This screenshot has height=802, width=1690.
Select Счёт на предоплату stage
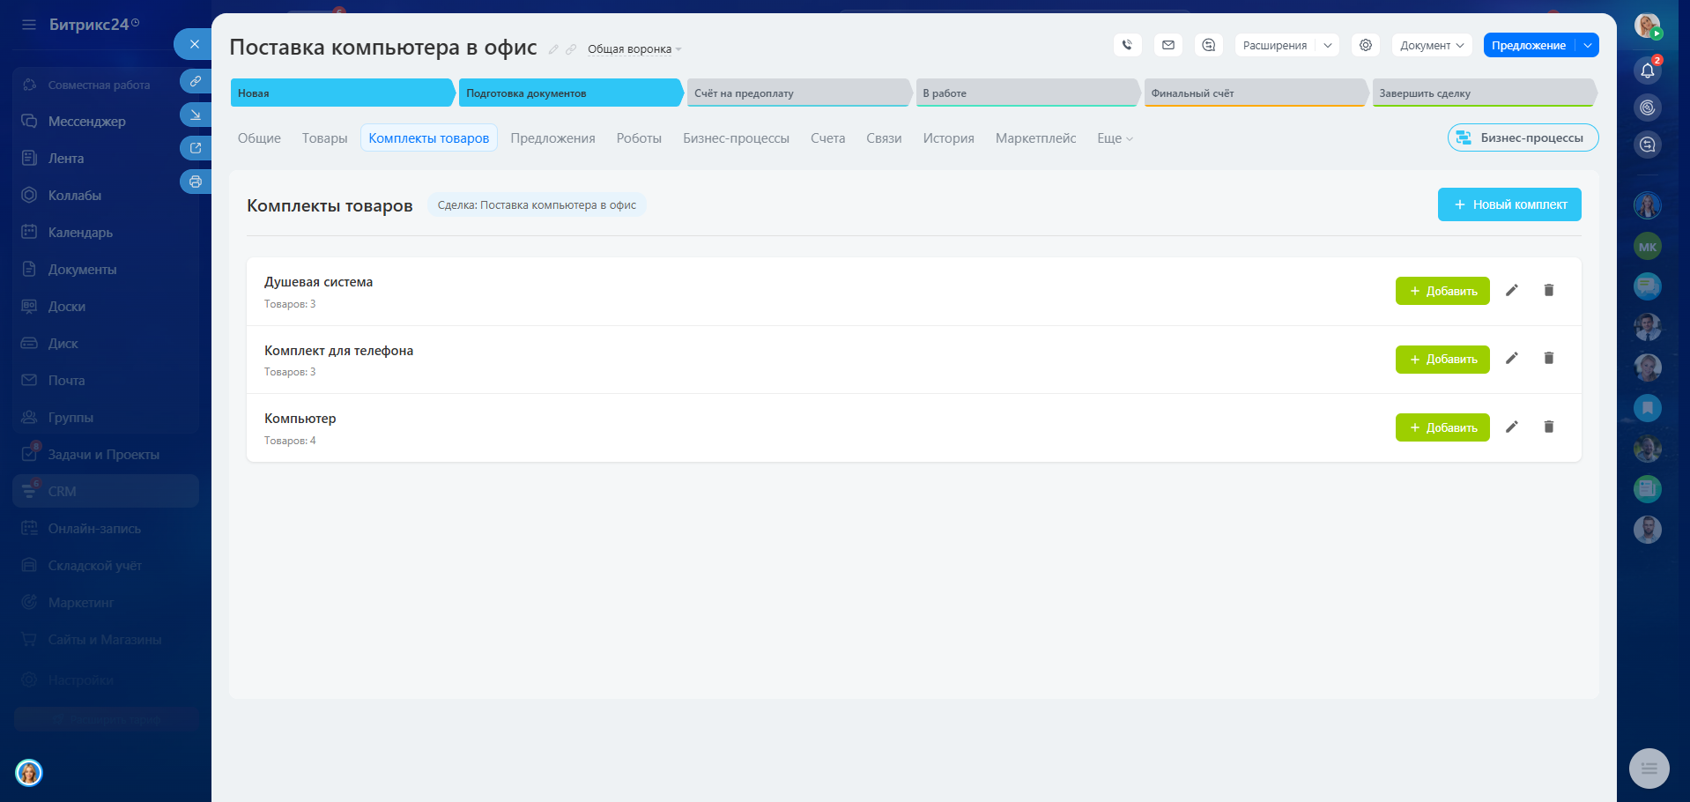coord(797,93)
